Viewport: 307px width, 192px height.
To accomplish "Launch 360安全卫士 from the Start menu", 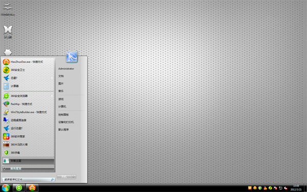I will point(28,70).
